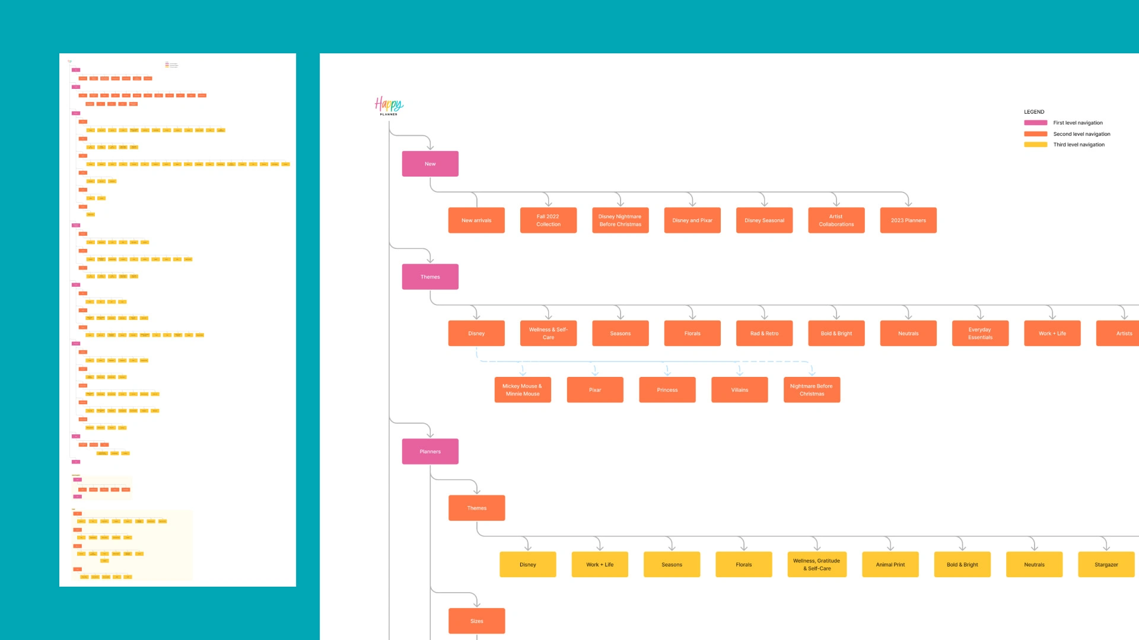Screen dimensions: 1139x640
Task: Click the yellow Work + Life node
Action: [x=600, y=565]
